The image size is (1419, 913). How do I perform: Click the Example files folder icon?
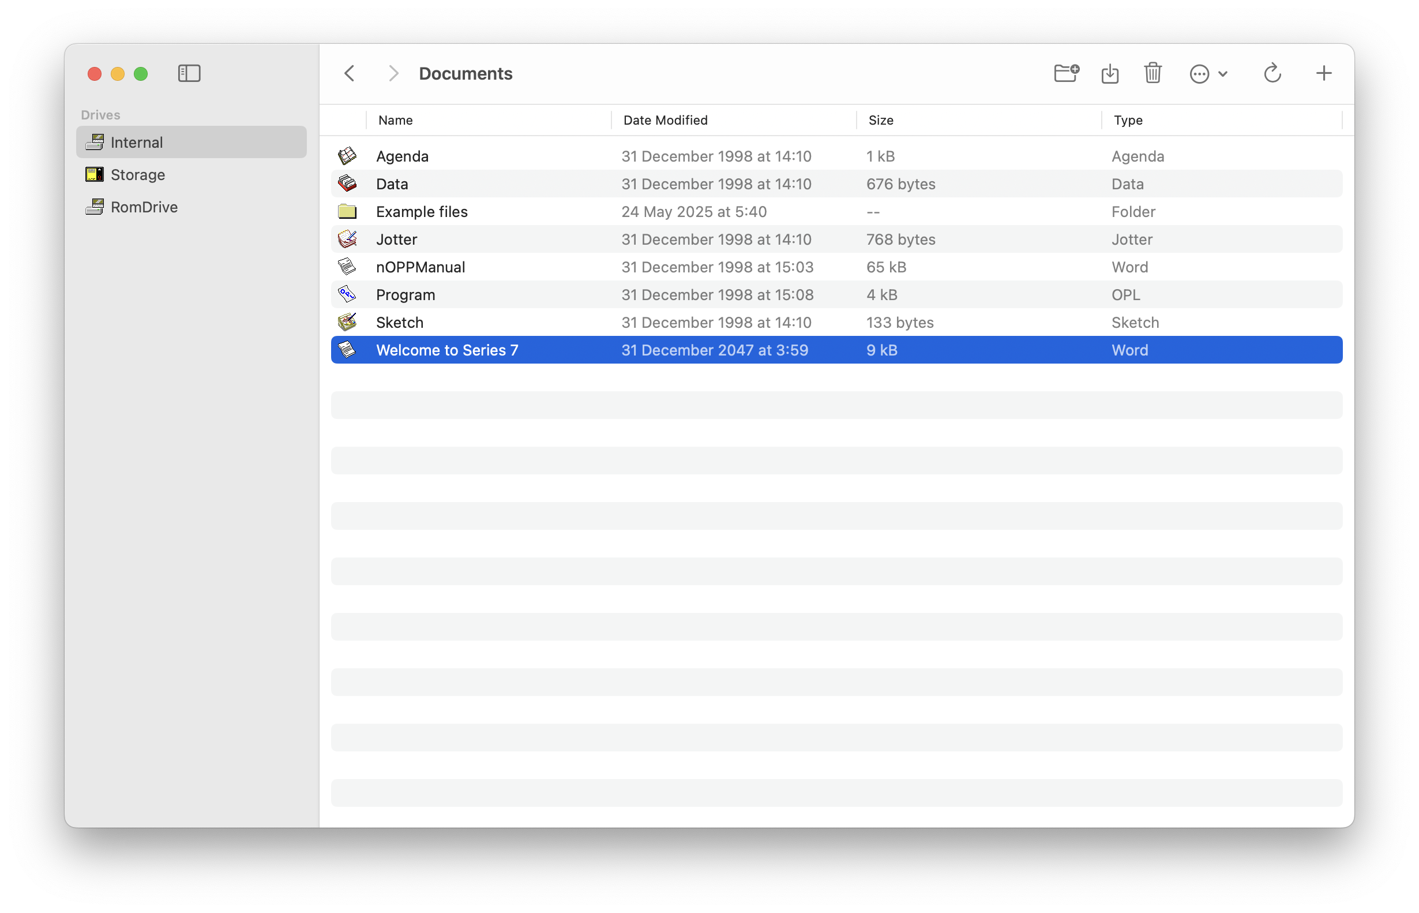click(x=347, y=212)
